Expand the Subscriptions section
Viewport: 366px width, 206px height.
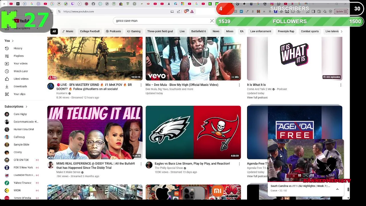[x=16, y=106]
